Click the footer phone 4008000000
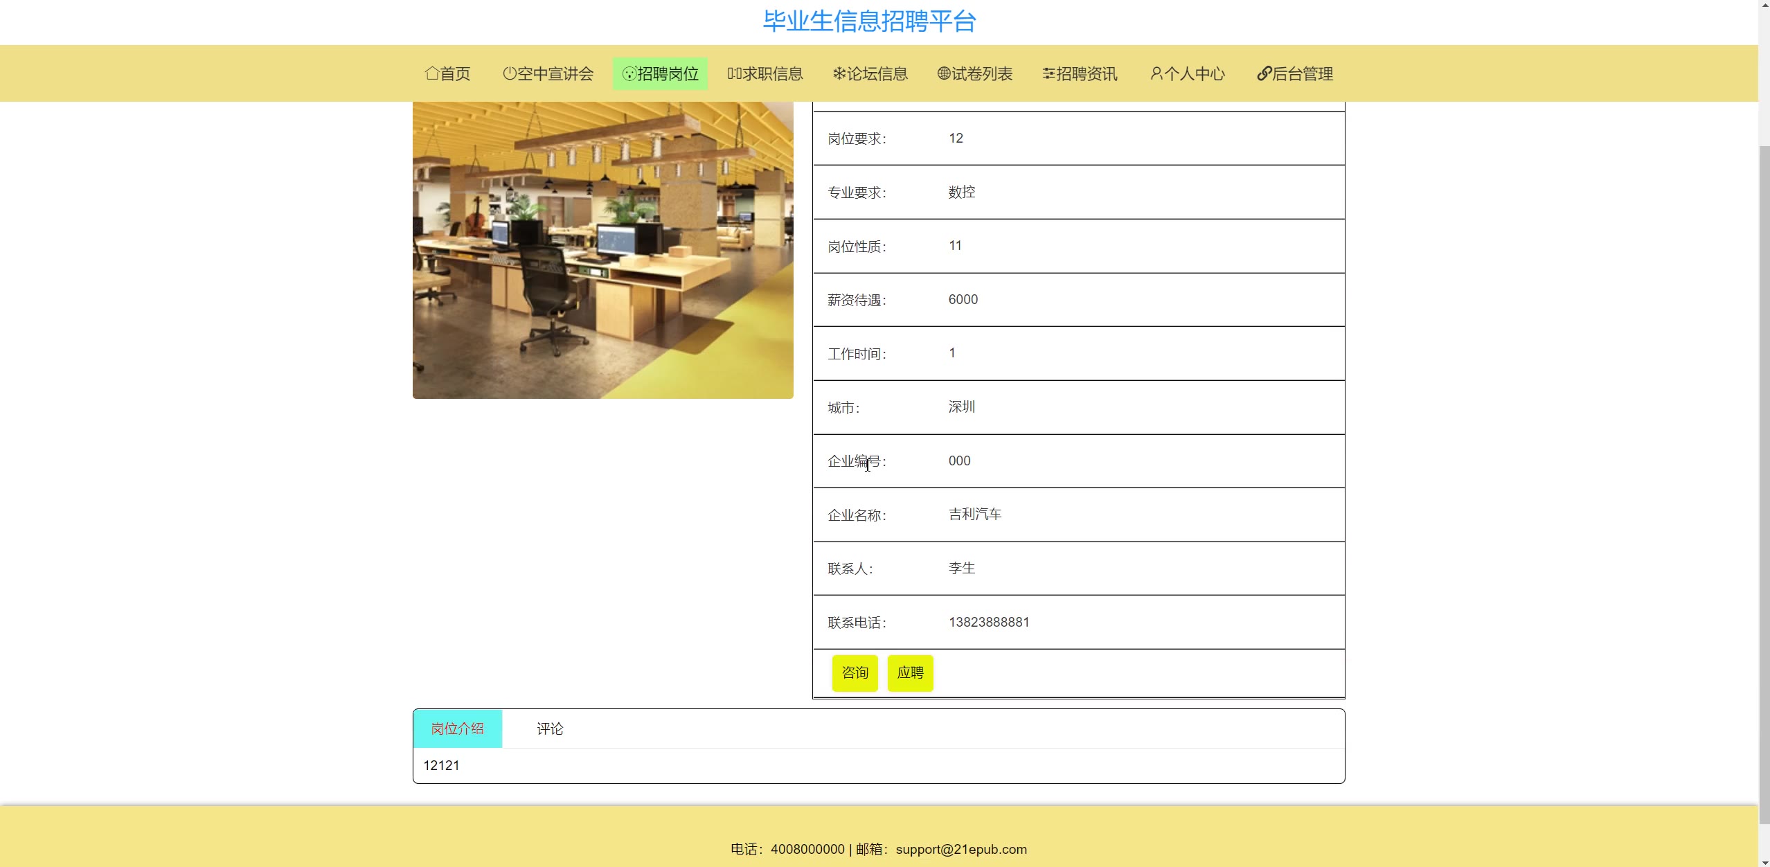Image resolution: width=1770 pixels, height=867 pixels. (807, 849)
